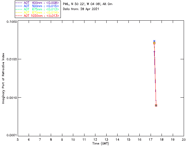Image resolution: width=189 pixels, height=151 pixels.
Task: Click the y-axis label 'Imaginary Part of Refractive Index'
Action: point(3,78)
